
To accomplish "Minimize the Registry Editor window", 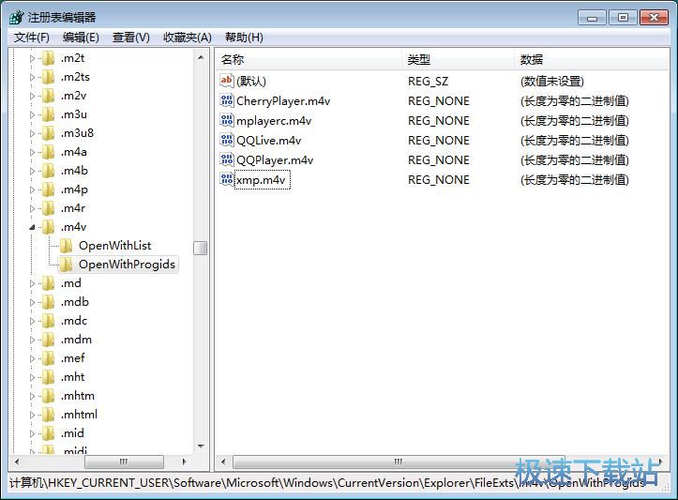I will coord(592,18).
